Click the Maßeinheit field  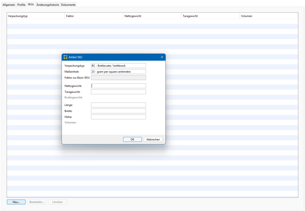(x=118, y=72)
